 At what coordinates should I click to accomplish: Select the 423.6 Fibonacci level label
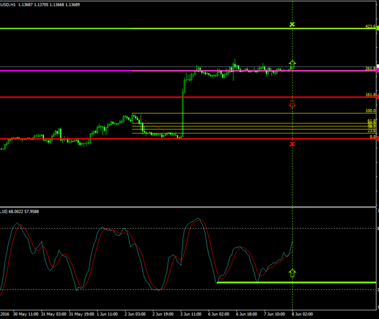click(x=370, y=26)
